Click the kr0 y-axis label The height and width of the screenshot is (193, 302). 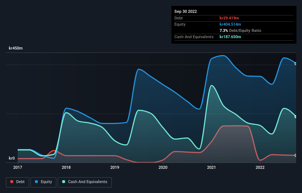coord(12,158)
